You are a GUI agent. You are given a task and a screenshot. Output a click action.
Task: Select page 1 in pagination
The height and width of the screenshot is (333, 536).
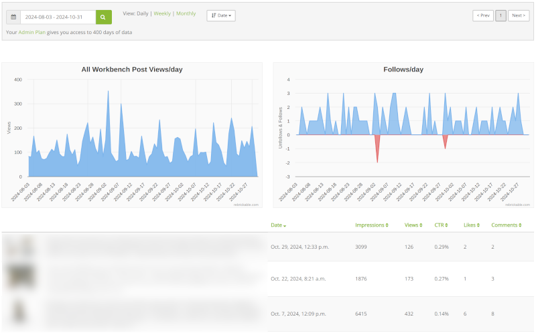(500, 15)
